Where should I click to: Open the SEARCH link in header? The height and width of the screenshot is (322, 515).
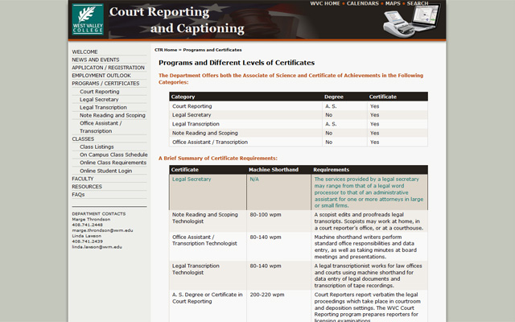point(418,3)
